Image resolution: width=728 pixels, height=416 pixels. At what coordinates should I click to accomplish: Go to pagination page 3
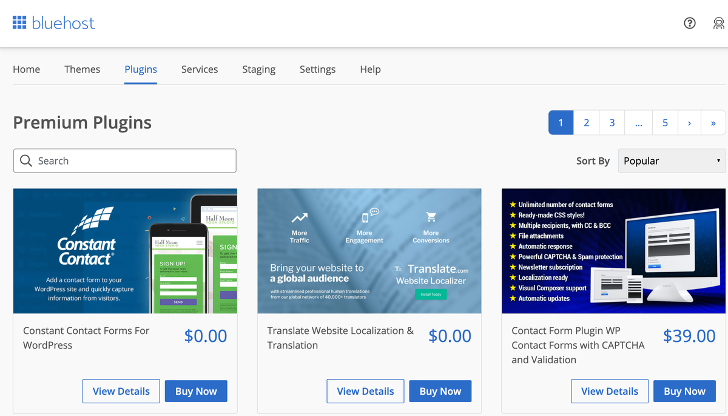(612, 123)
